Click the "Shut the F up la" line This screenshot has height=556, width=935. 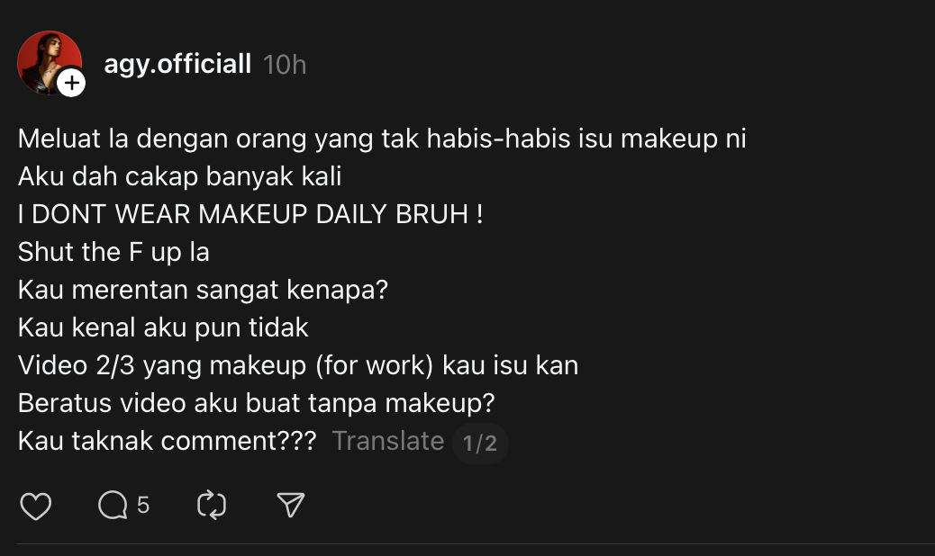click(x=113, y=253)
